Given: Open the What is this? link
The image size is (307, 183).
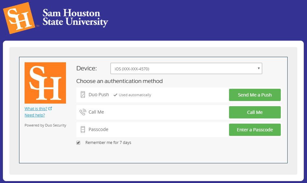Looking at the screenshot, I should click(x=36, y=108).
